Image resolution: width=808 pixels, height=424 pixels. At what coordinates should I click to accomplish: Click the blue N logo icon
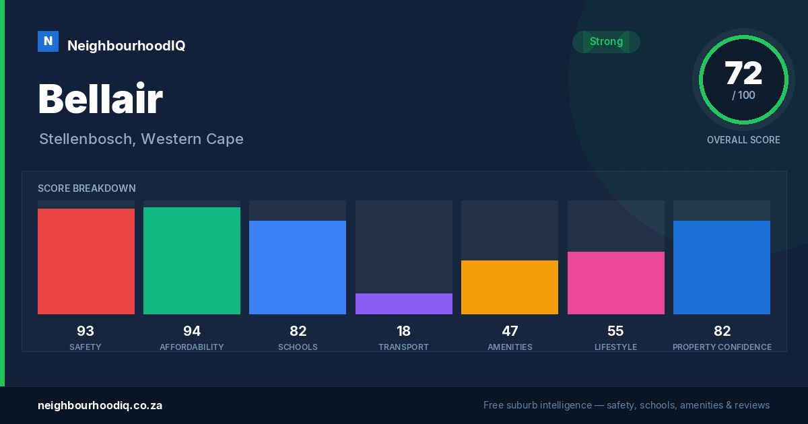click(x=48, y=41)
